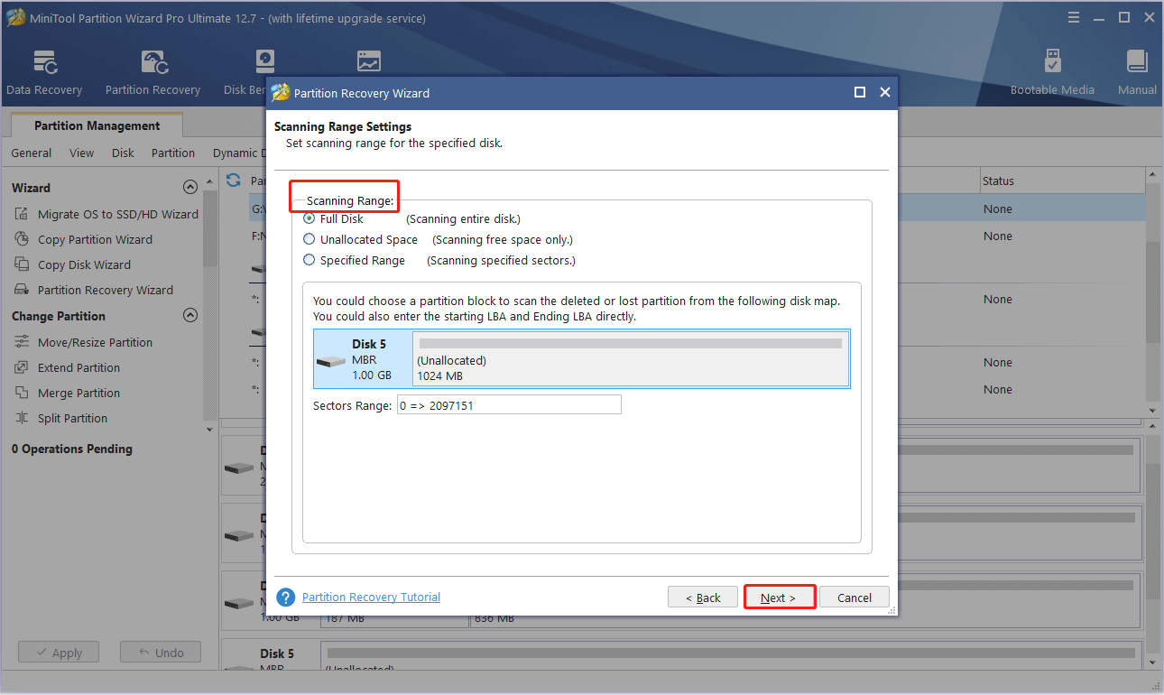
Task: Select Specified Range radio button
Action: (x=309, y=260)
